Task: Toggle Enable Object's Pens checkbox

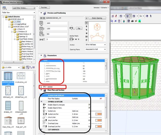Action: pos(89,108)
